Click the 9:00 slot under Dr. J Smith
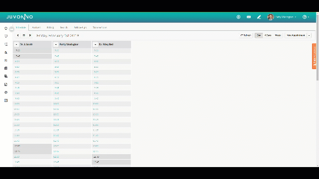Screen dimensions: 319x179 [x=32, y=83]
